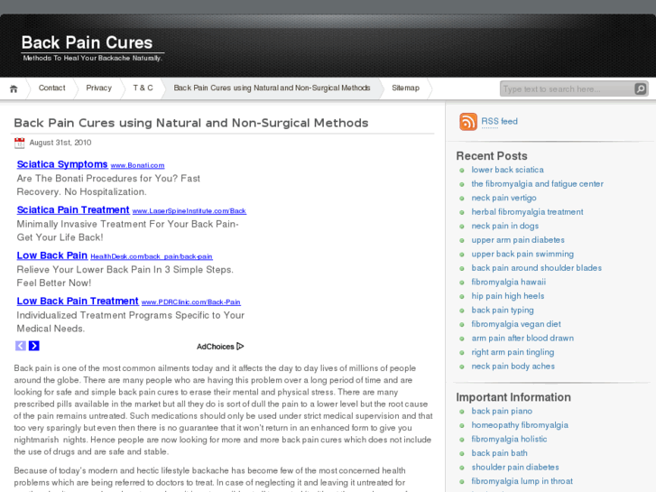
Task: Open the Low Back Pain Treatment ad link
Action: (78, 301)
